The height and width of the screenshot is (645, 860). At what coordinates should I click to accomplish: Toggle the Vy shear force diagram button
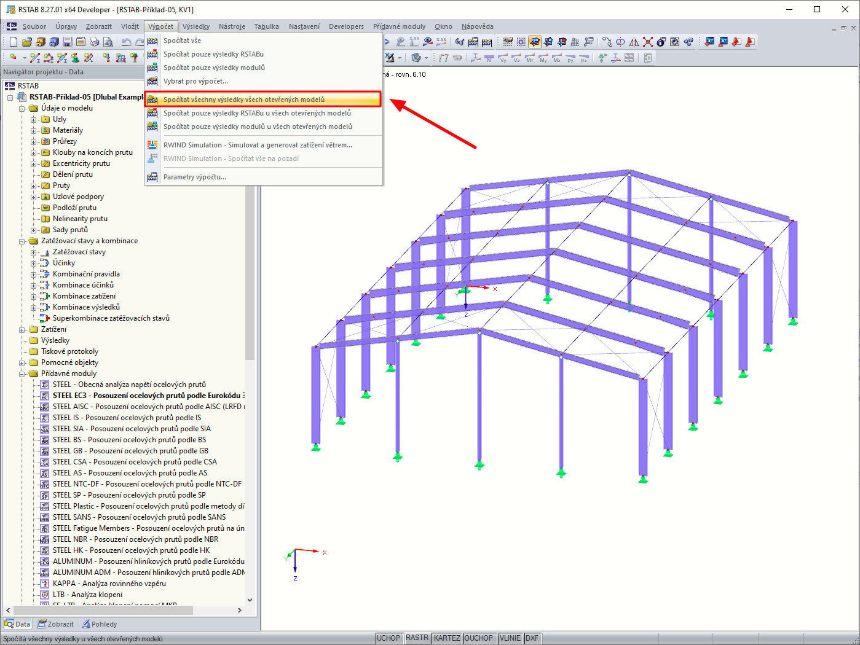pyautogui.click(x=503, y=58)
